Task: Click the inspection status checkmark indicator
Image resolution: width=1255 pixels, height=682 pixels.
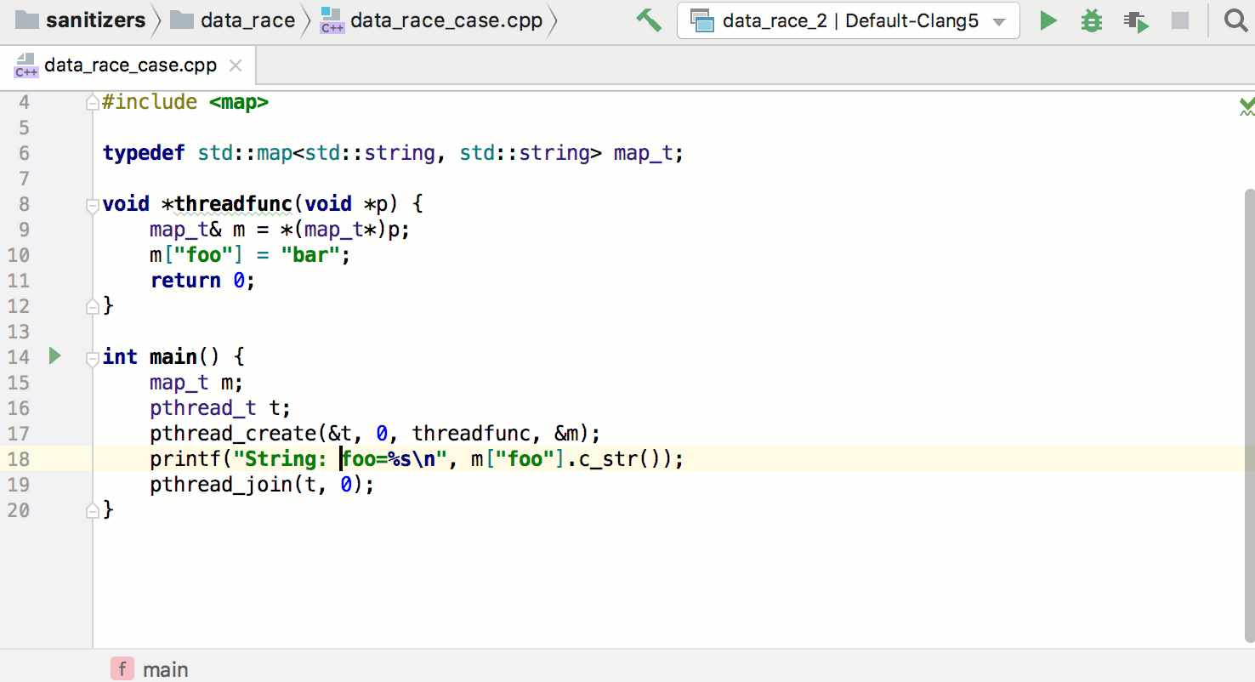Action: [x=1246, y=105]
